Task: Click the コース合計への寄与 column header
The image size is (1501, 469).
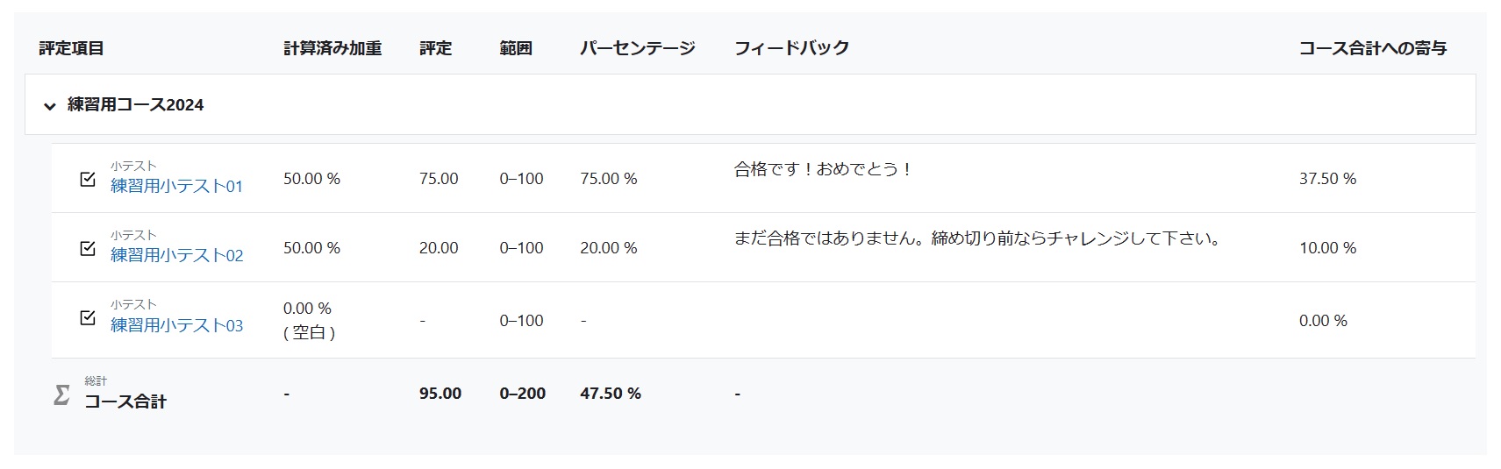Action: point(1373,48)
